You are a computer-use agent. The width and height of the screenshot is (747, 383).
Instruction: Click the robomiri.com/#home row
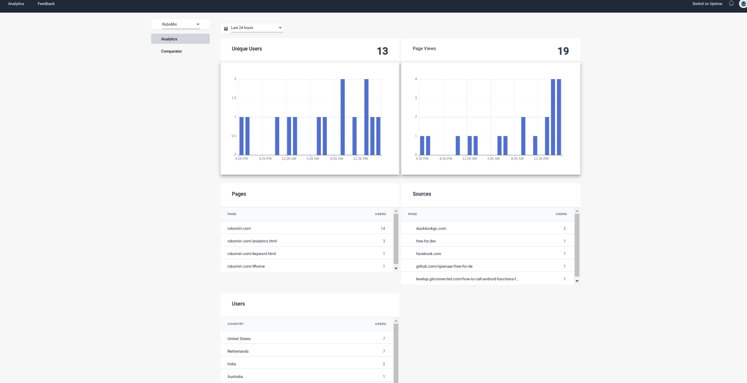(x=307, y=266)
